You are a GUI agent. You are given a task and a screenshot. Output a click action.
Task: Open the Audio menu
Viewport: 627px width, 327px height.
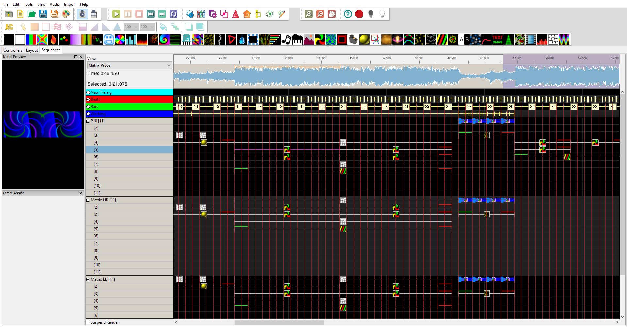pyautogui.click(x=55, y=4)
